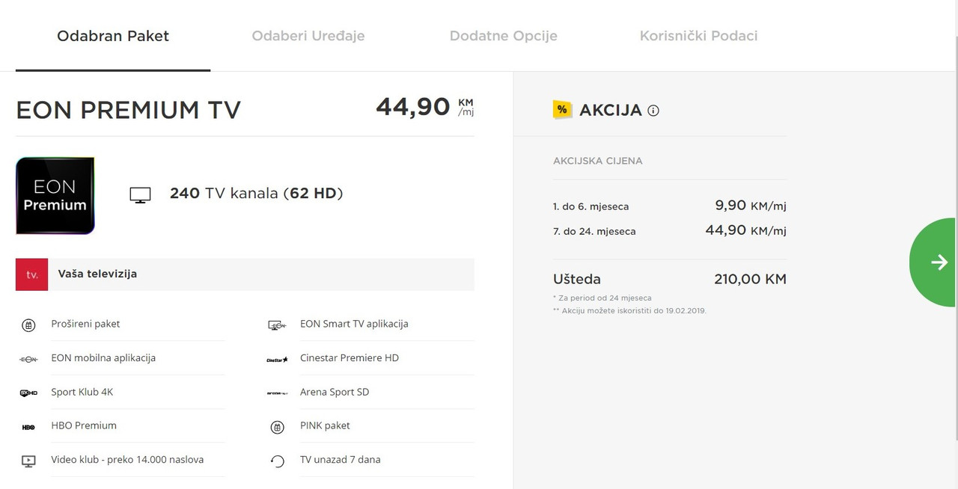This screenshot has width=958, height=489.
Task: Select 'EON mobilna aplikacija' text
Action: coord(103,357)
